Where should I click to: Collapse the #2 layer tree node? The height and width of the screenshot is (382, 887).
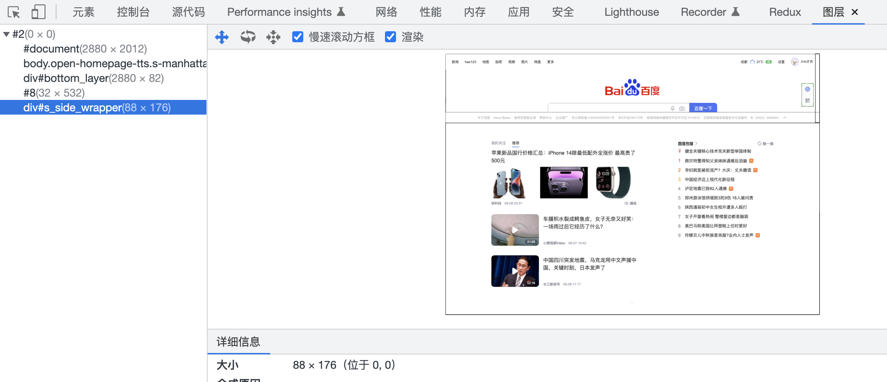pos(6,33)
